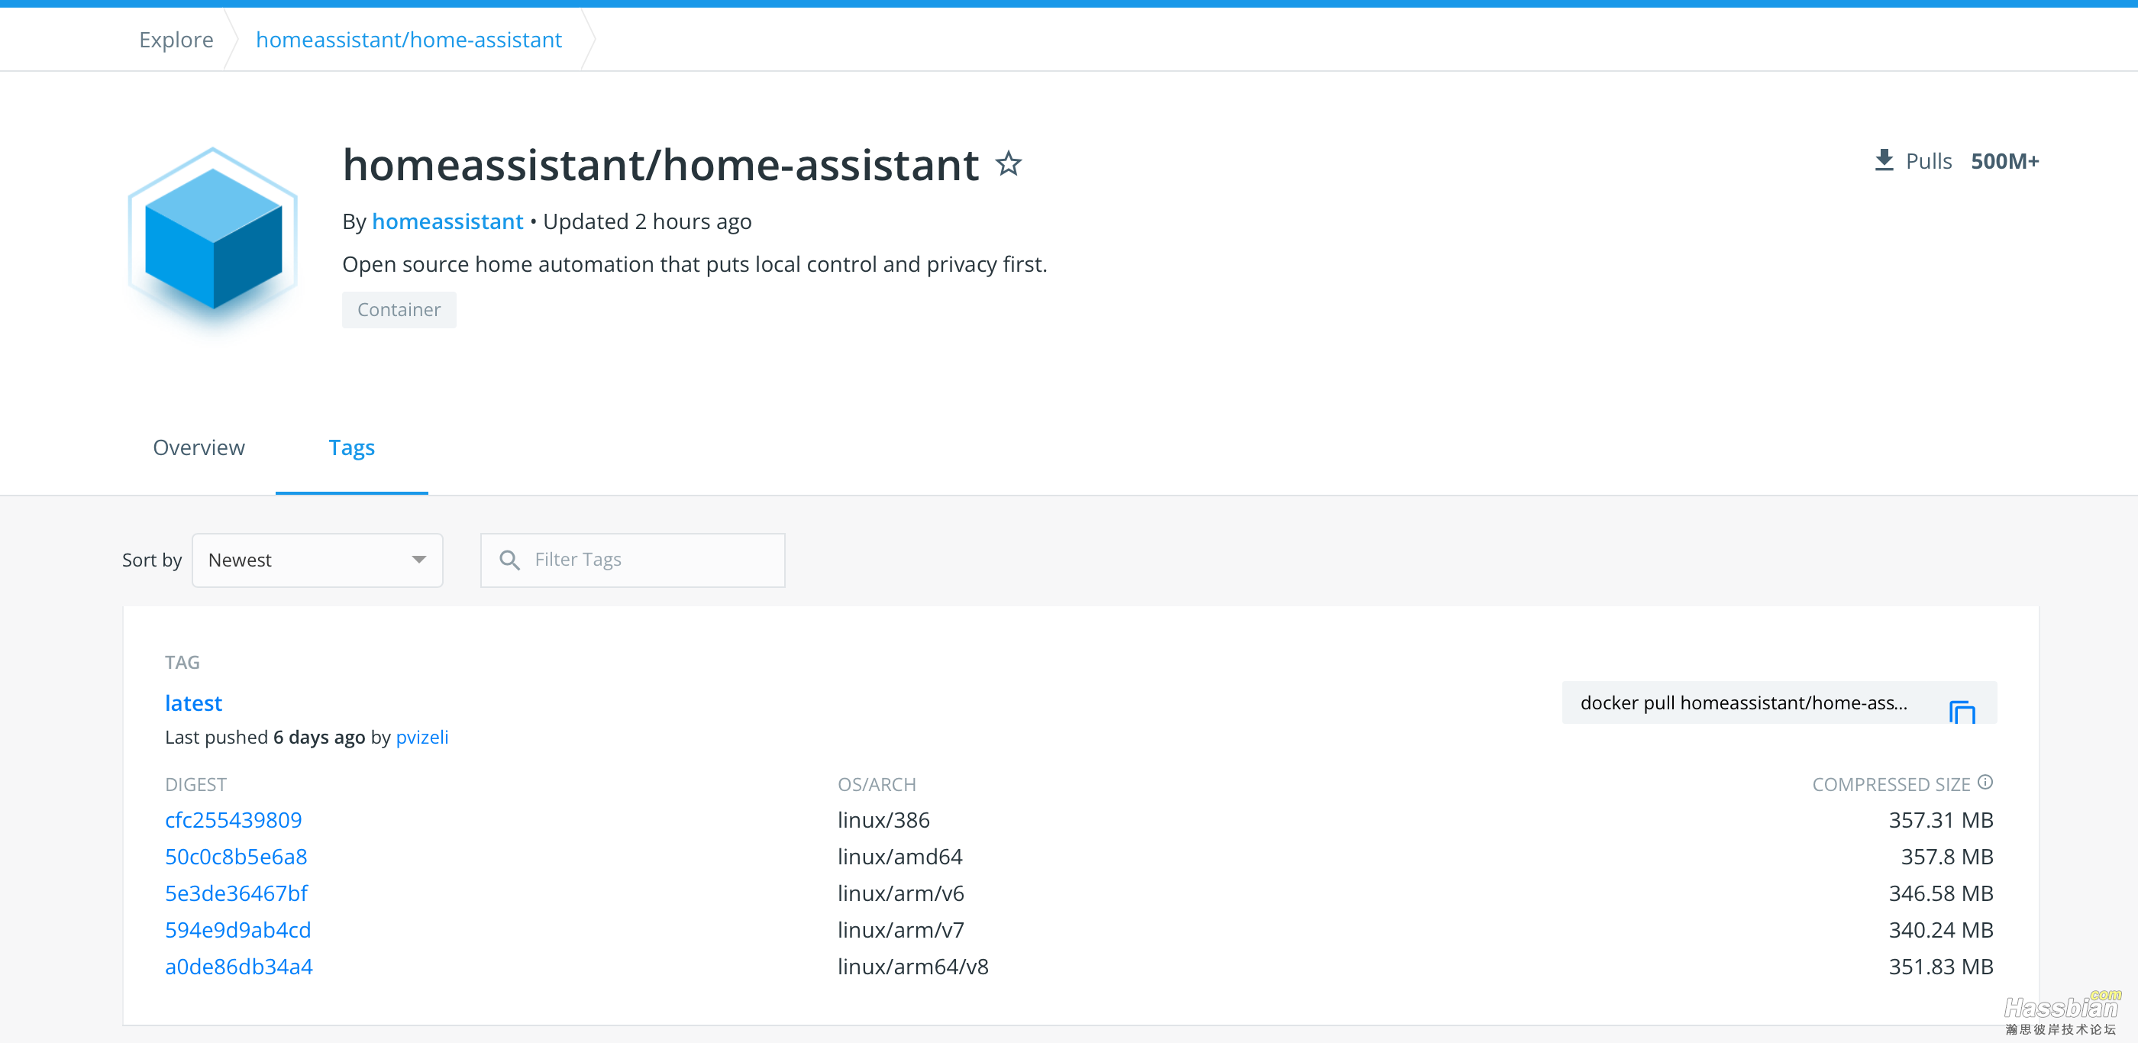Click the open source description text
The width and height of the screenshot is (2138, 1043).
pyautogui.click(x=695, y=264)
